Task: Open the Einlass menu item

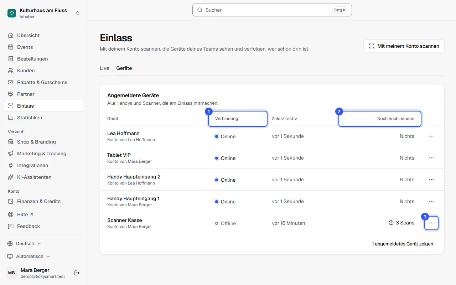Action: point(44,106)
